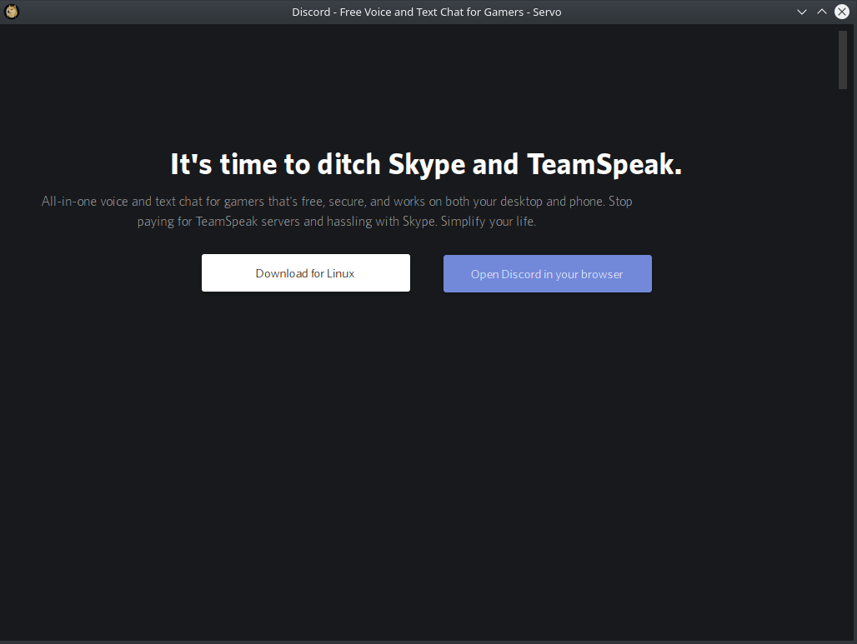Open Discord in your browser
857x644 pixels.
point(547,273)
